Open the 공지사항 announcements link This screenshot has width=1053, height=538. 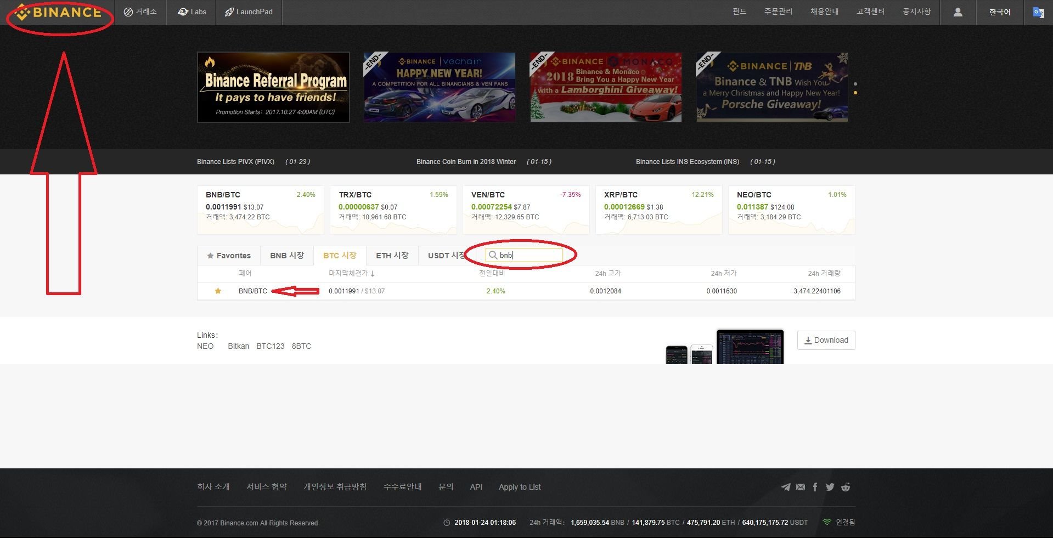point(916,12)
